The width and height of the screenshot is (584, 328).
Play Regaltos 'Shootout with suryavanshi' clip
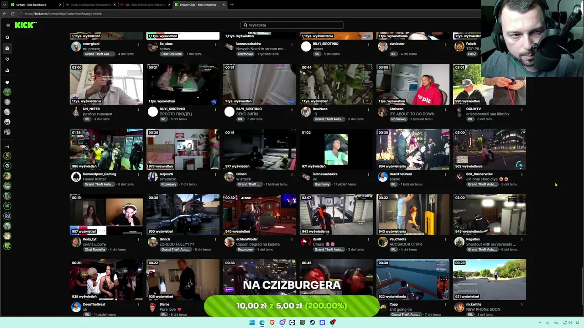[x=490, y=215]
